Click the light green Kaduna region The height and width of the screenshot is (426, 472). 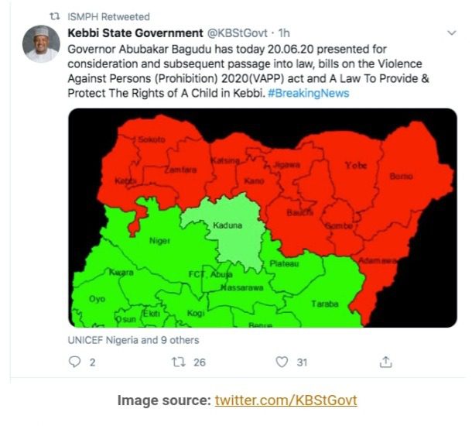227,228
